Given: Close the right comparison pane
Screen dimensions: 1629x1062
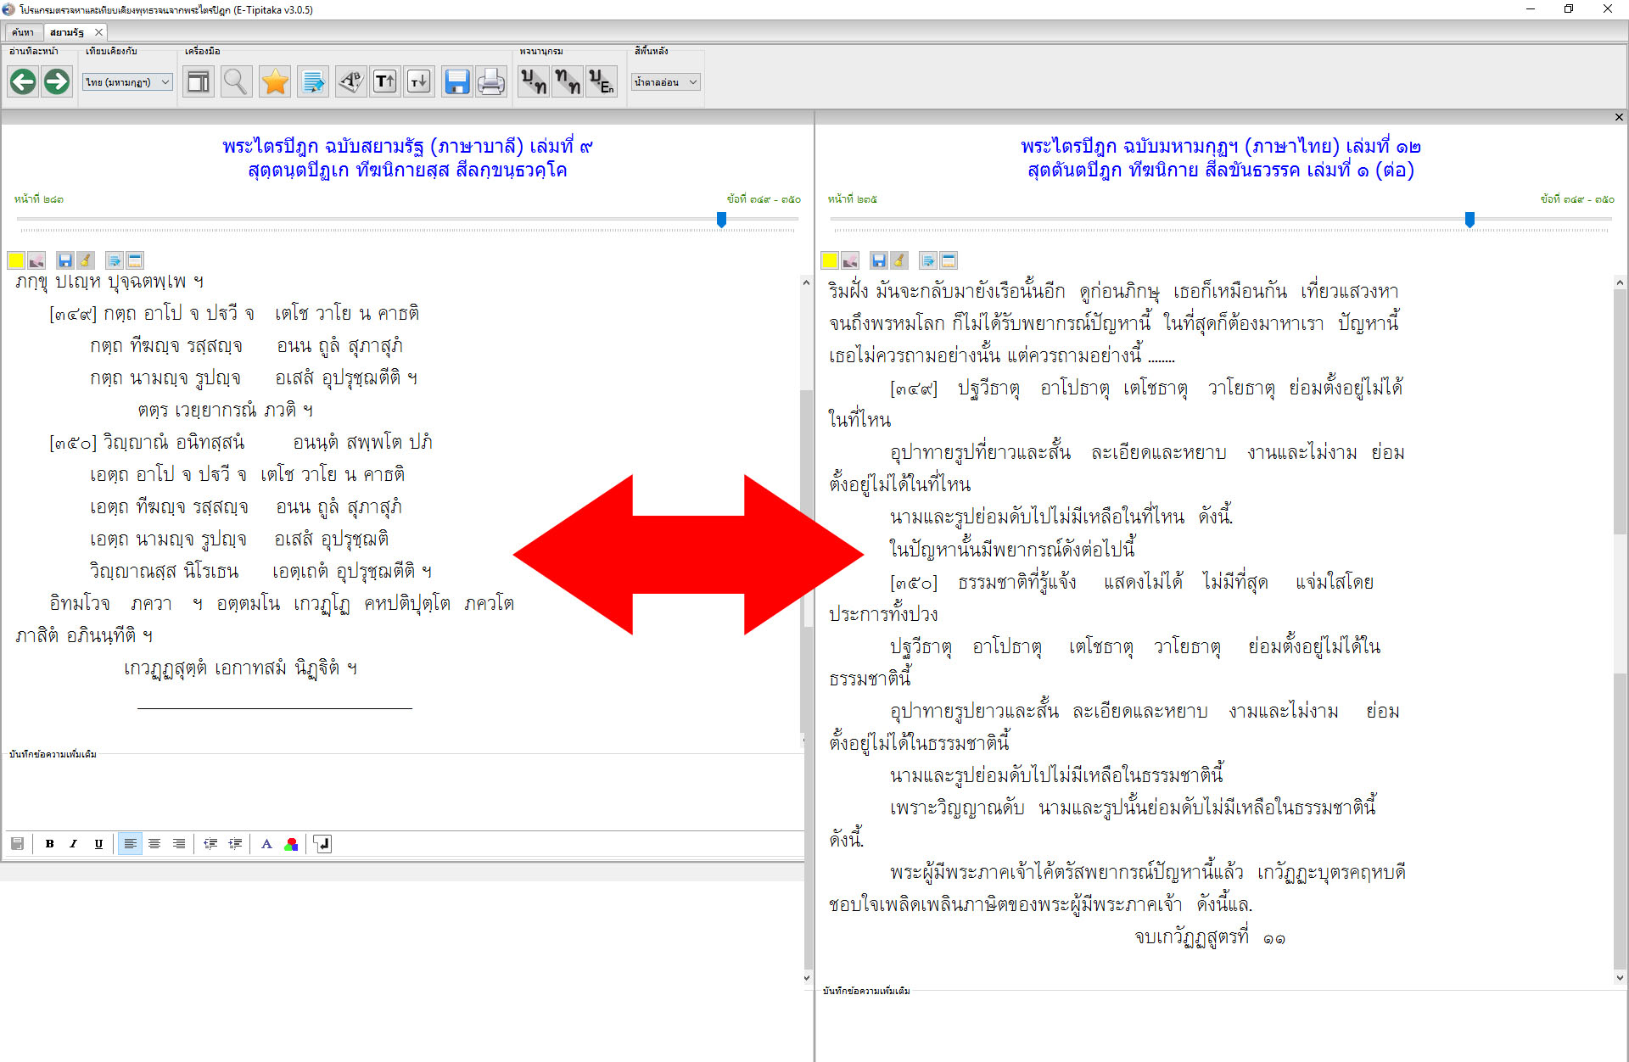Looking at the screenshot, I should click(1619, 117).
